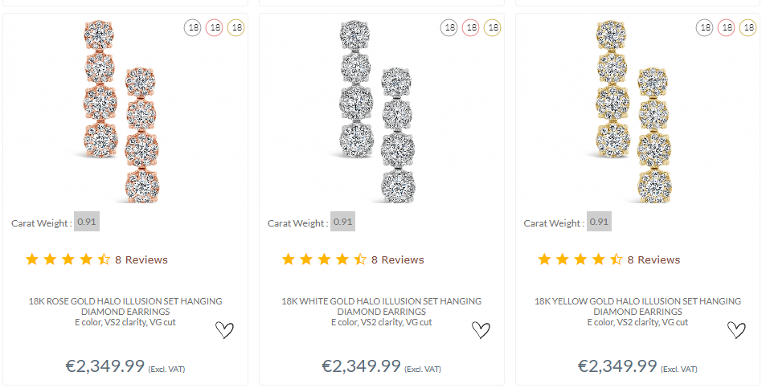
Task: Click star rating on white gold earrings
Action: tap(324, 259)
